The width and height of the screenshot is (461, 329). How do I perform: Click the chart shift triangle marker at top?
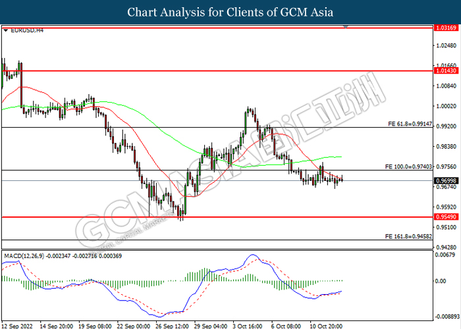point(346,27)
